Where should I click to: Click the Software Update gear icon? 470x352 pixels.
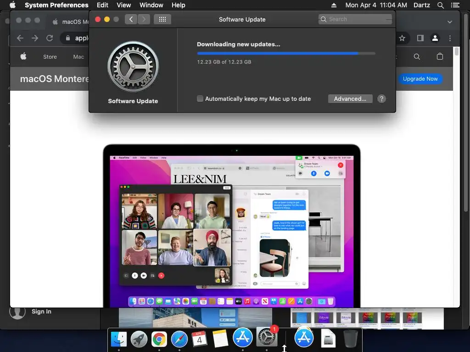point(133,66)
